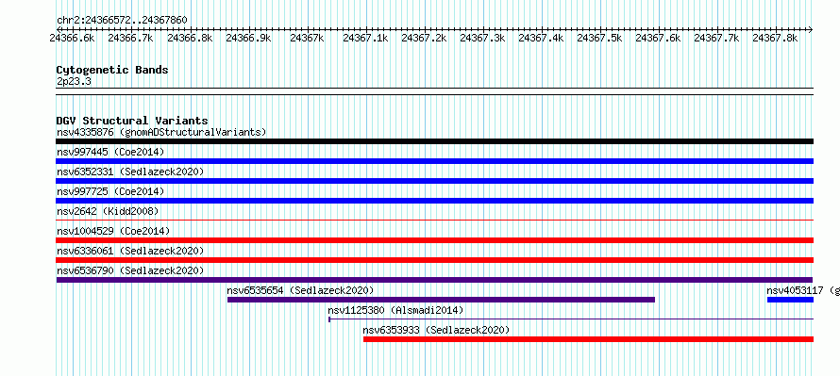Viewport: 840px width, 376px height.
Task: Click the purple nsv6536790 variant bar
Action: [434, 280]
